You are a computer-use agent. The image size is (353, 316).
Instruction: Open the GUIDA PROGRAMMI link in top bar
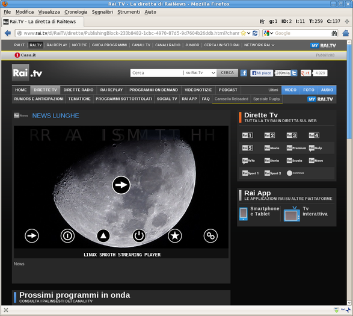[x=109, y=45]
